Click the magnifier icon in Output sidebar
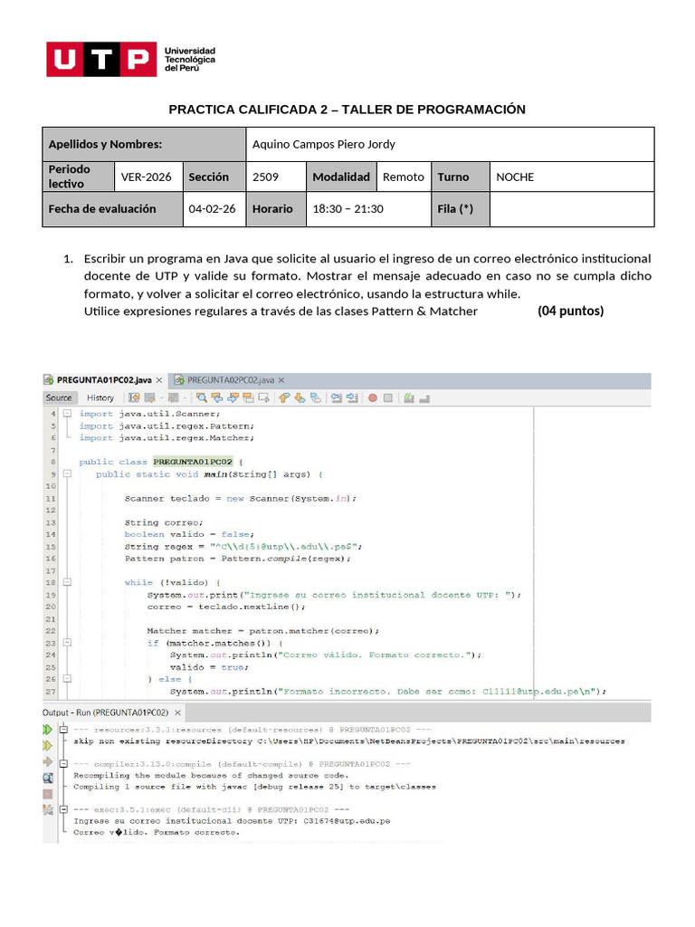Image resolution: width=695 pixels, height=927 pixels. point(48,778)
